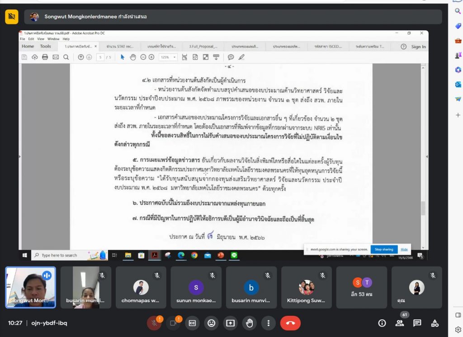Screen dimensions: 463x337
Task: Open the File menu in Acrobat
Action: [23, 39]
